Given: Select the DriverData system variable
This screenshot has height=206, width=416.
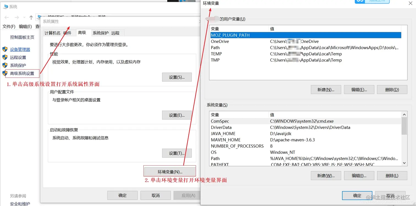Looking at the screenshot, I should pos(305,127).
